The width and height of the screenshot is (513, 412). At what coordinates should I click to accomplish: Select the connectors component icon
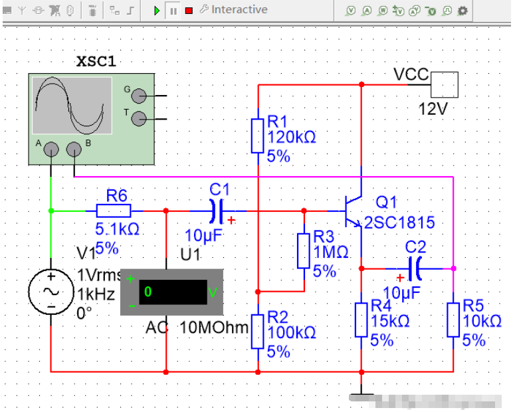pyautogui.click(x=70, y=11)
